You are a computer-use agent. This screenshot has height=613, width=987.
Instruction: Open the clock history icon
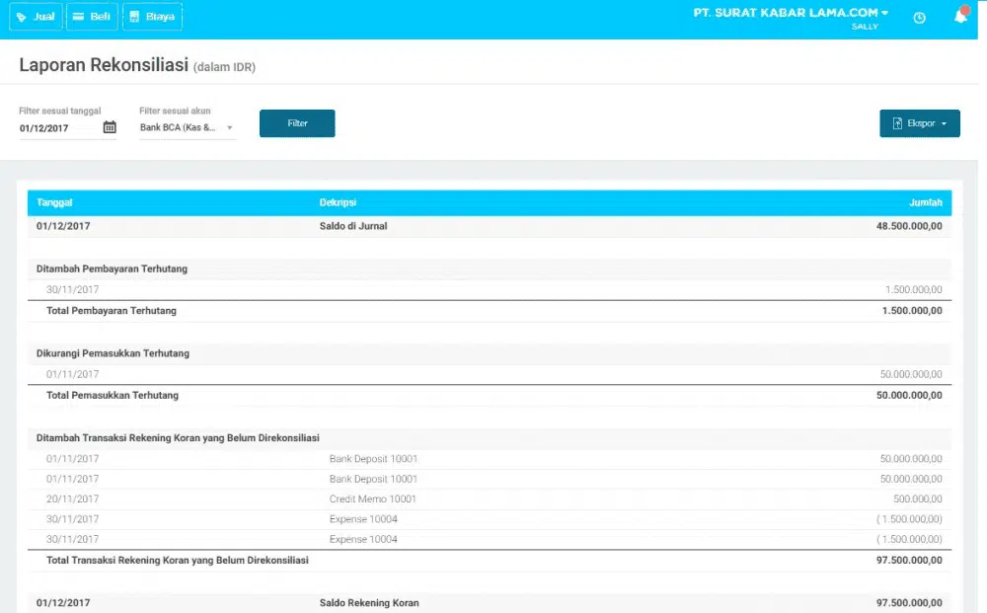pyautogui.click(x=920, y=18)
